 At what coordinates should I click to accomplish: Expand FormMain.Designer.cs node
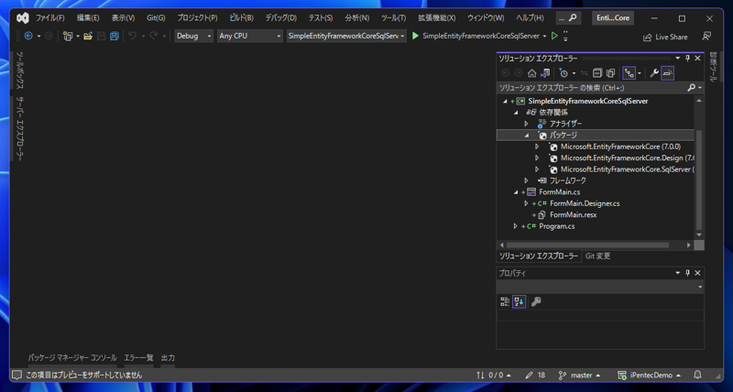(x=526, y=203)
